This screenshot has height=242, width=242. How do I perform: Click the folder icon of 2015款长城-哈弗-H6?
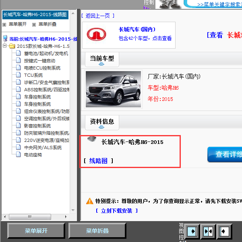tap(12, 46)
